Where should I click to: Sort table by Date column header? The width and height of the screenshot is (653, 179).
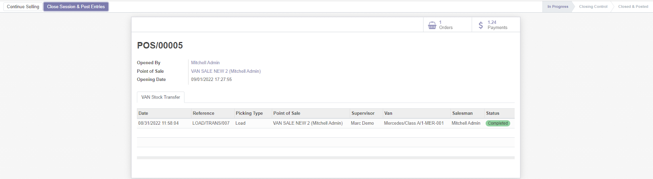[143, 113]
